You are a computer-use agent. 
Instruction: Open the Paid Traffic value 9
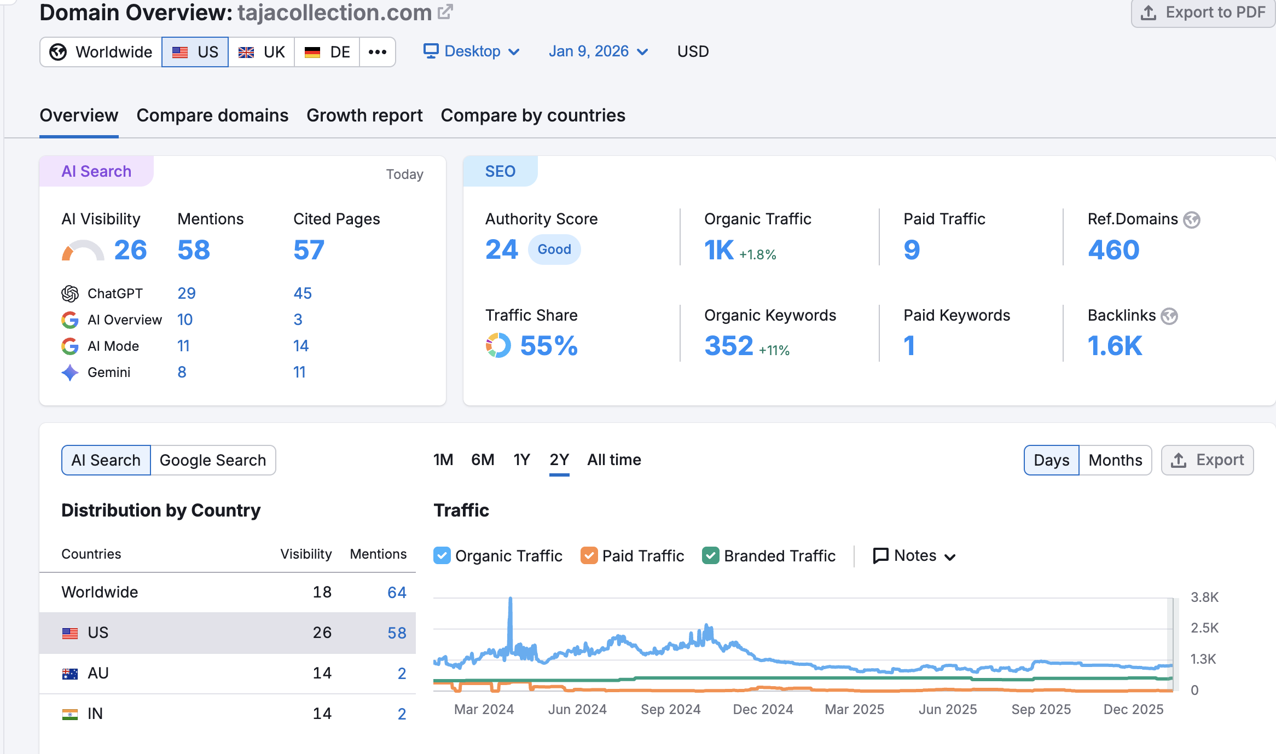pos(912,250)
